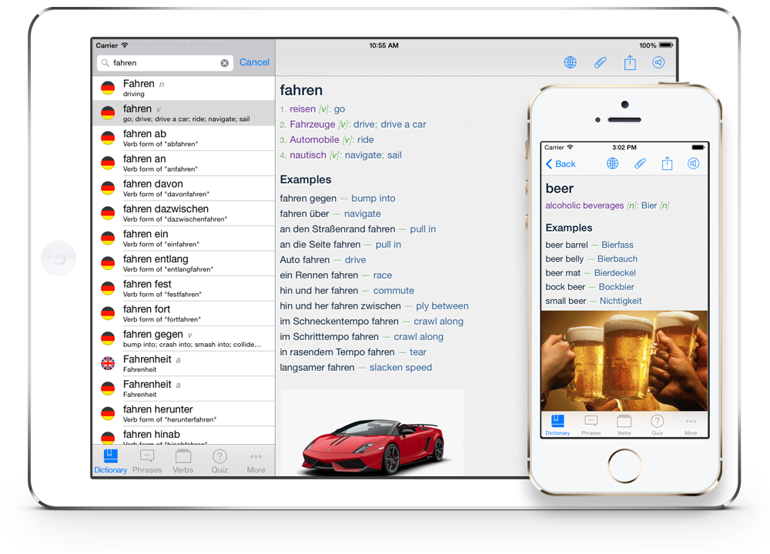This screenshot has height=554, width=770.
Task: Open the Dictionary tab on iPad
Action: [x=110, y=461]
